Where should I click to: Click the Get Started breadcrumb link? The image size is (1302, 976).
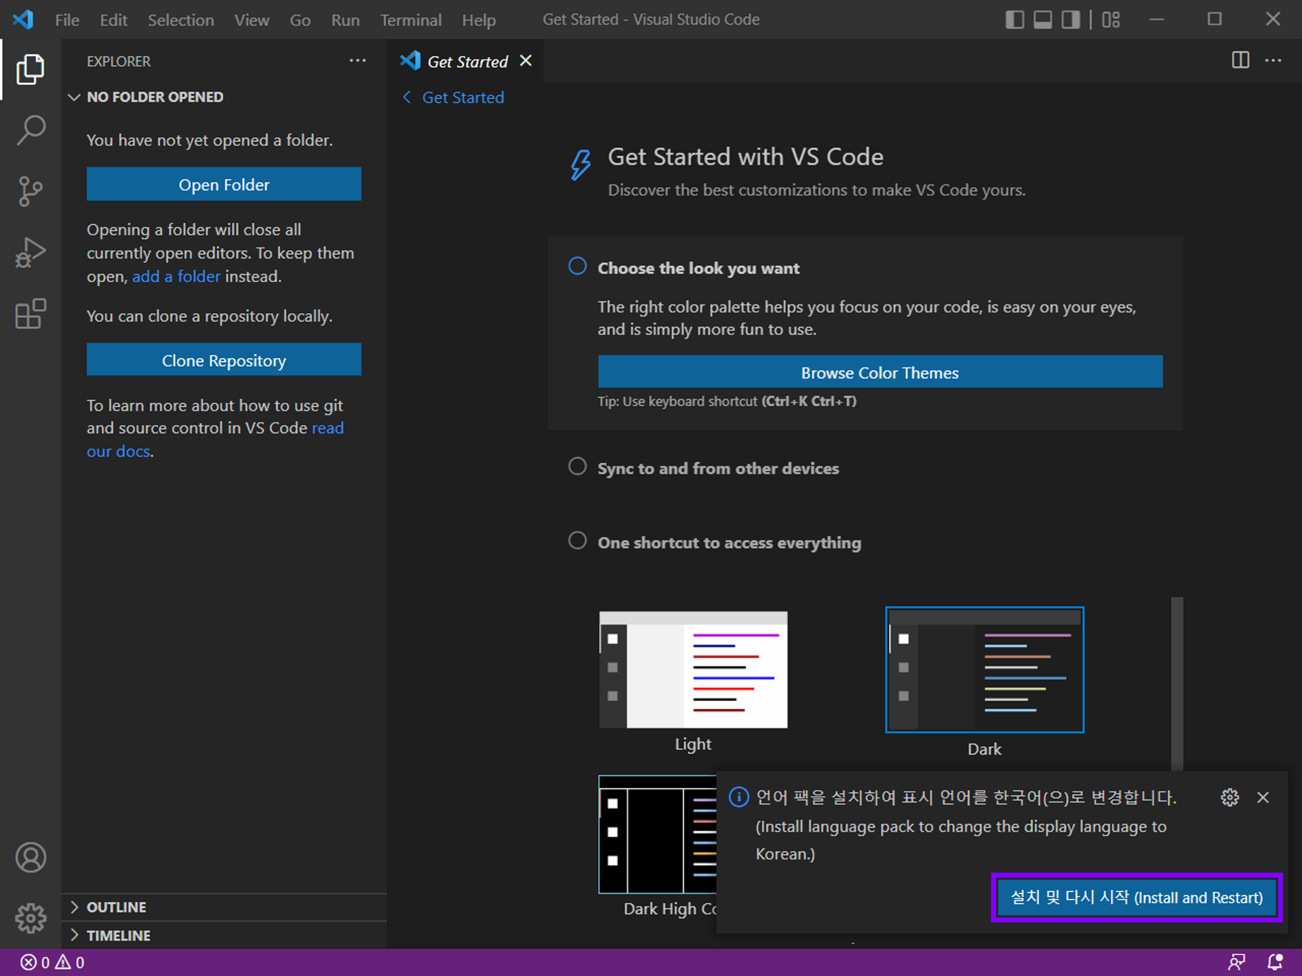click(x=463, y=97)
